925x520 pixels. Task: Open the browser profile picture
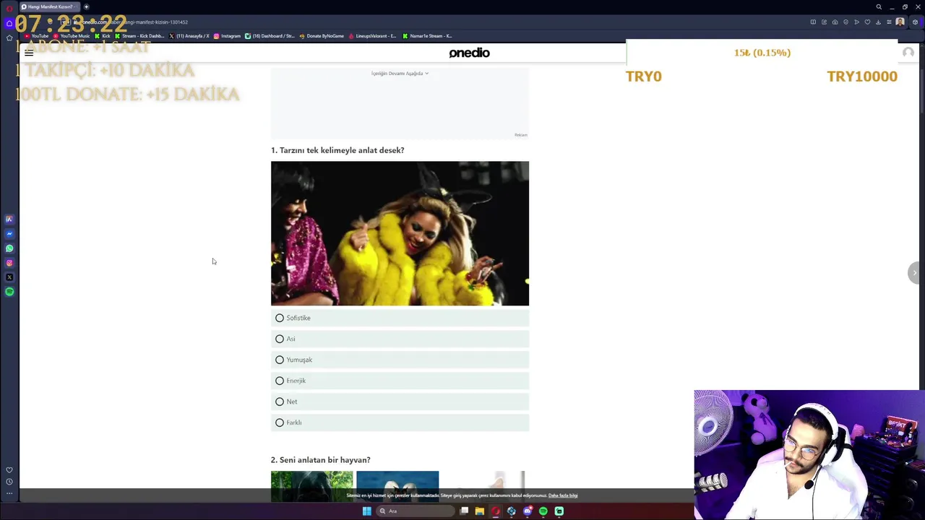pos(900,22)
